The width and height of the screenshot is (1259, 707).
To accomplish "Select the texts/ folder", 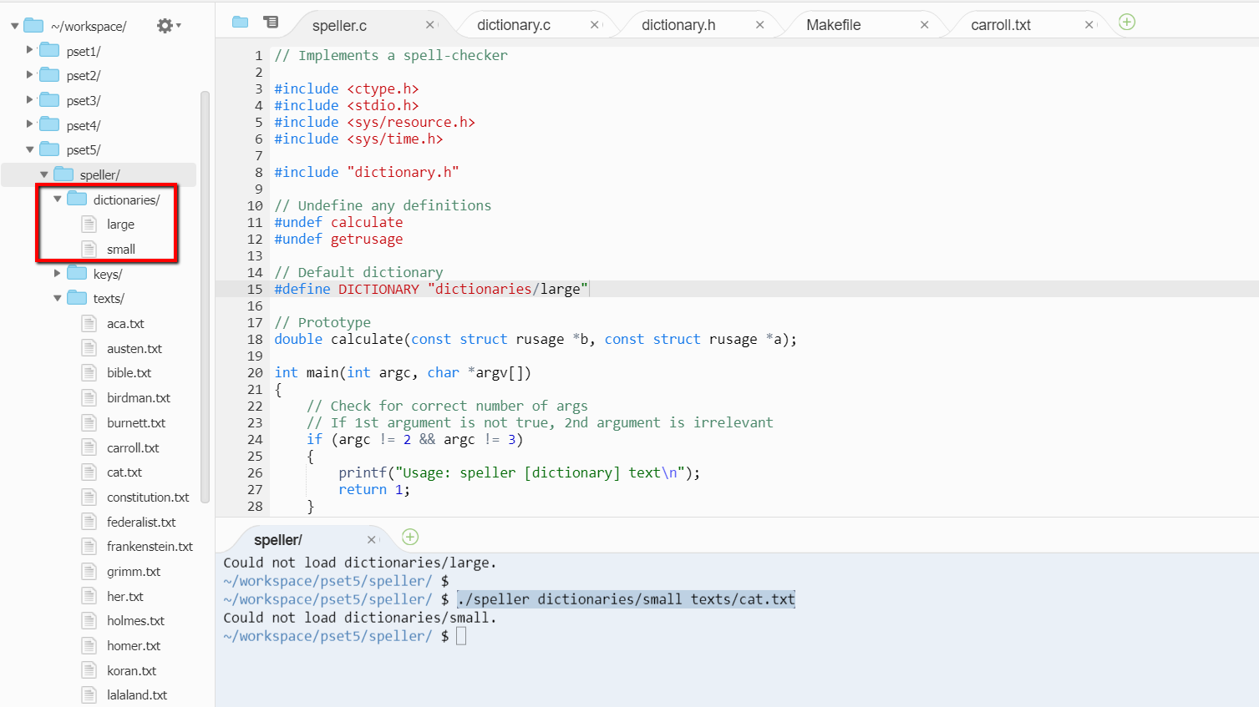I will pos(109,298).
